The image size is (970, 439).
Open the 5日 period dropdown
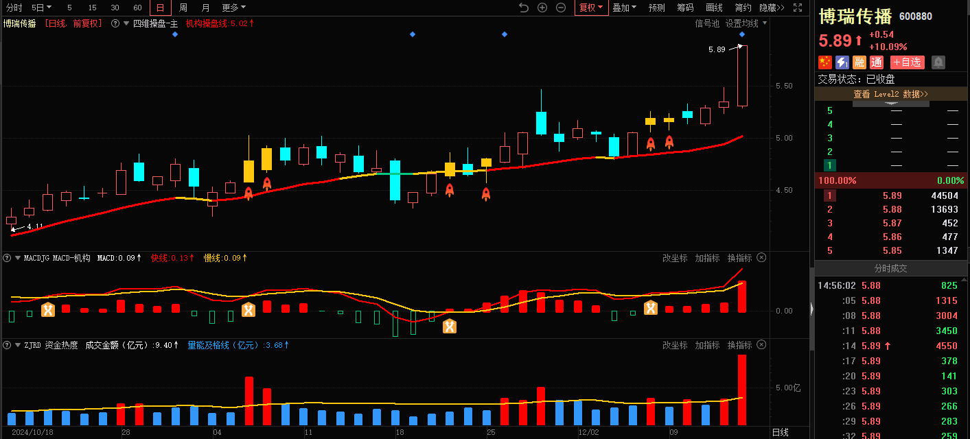pos(42,8)
